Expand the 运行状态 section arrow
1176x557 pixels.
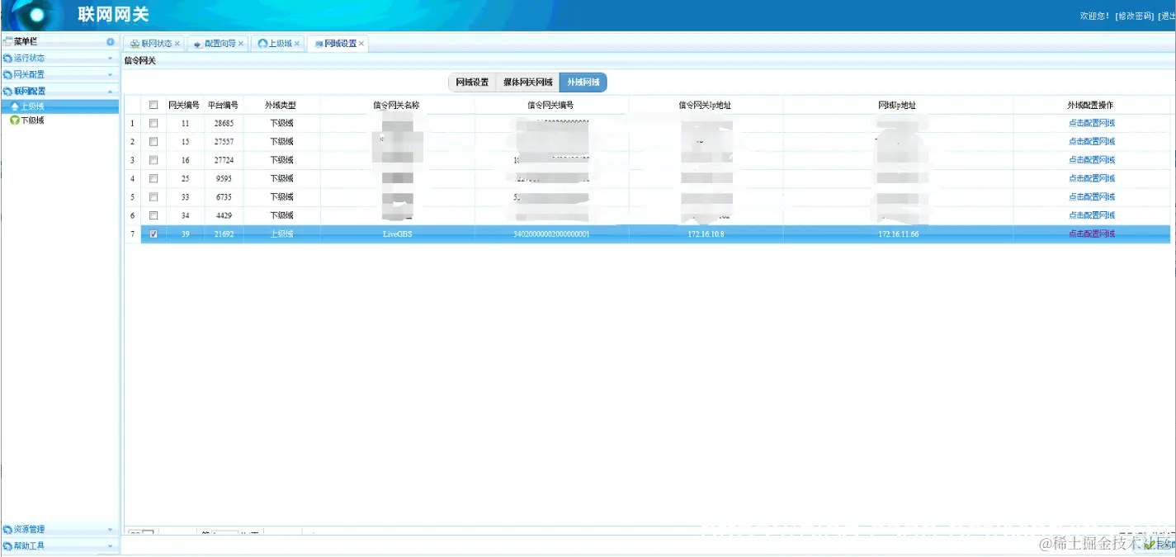pos(111,59)
